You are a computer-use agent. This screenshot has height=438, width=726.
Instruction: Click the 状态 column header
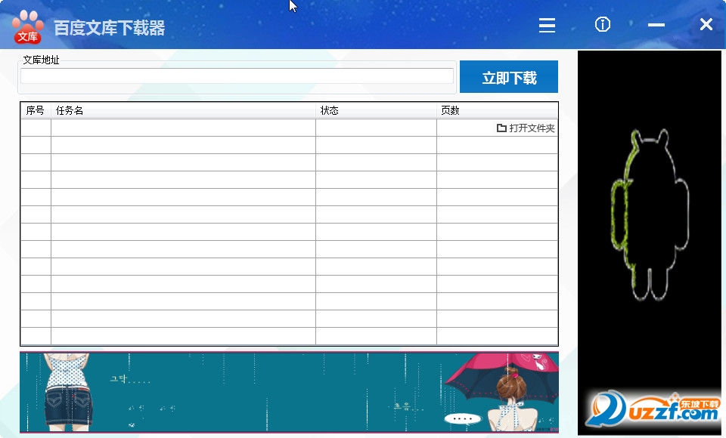[376, 110]
